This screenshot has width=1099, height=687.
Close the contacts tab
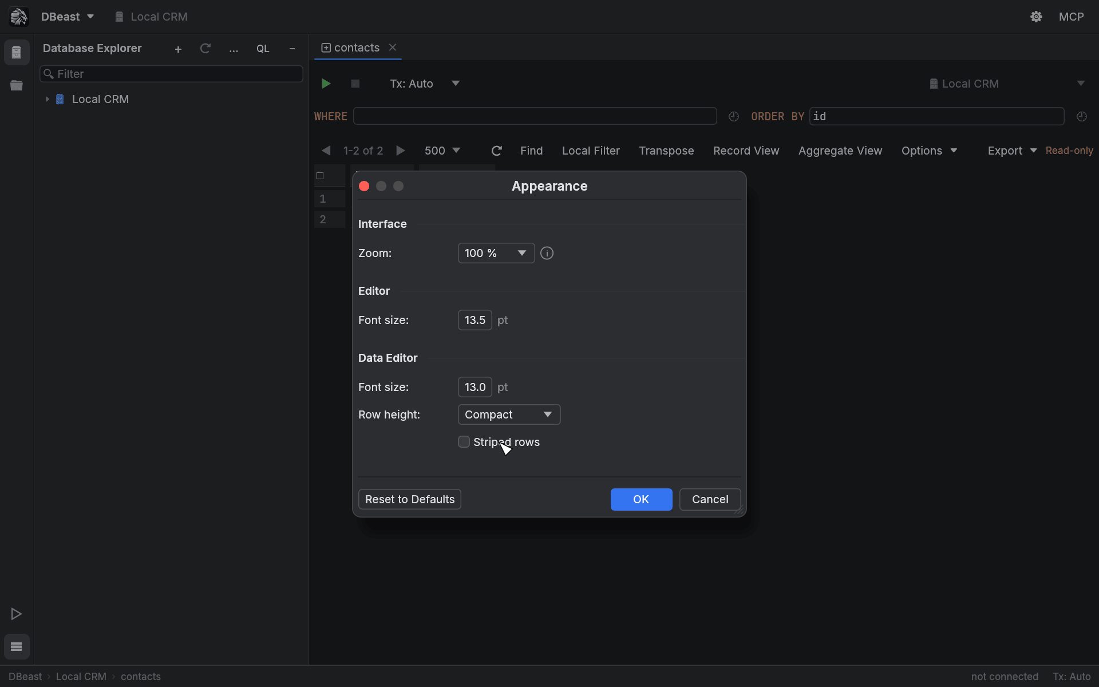tap(393, 48)
